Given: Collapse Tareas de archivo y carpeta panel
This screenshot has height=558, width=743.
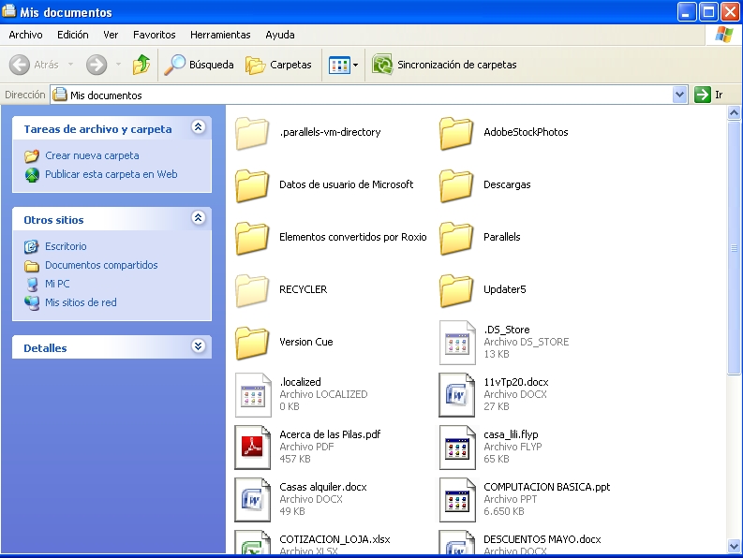Looking at the screenshot, I should (198, 127).
